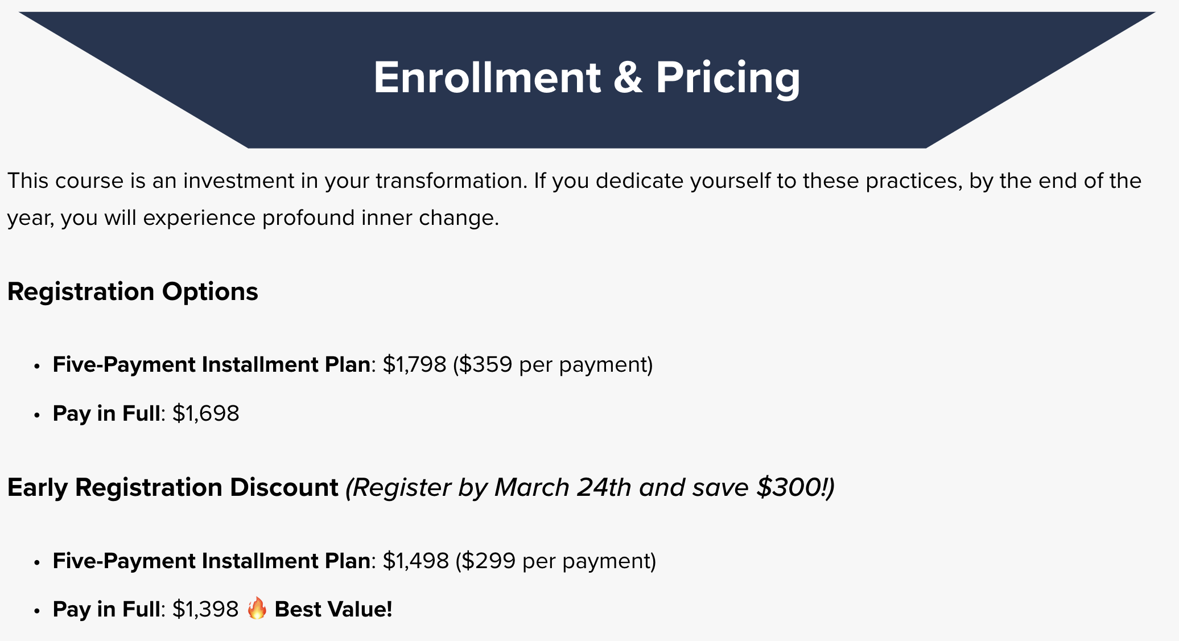Click the early discount Five-Payment Installment Plan label

pyautogui.click(x=212, y=561)
